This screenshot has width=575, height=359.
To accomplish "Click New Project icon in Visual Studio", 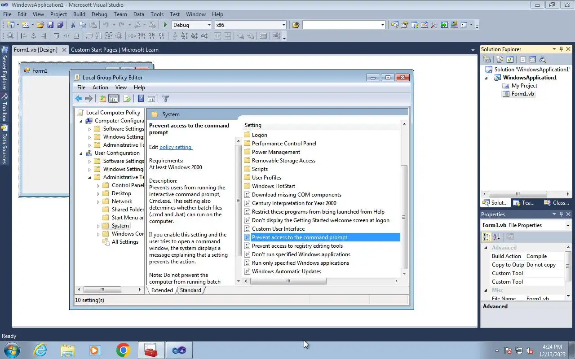I will [x=10, y=25].
